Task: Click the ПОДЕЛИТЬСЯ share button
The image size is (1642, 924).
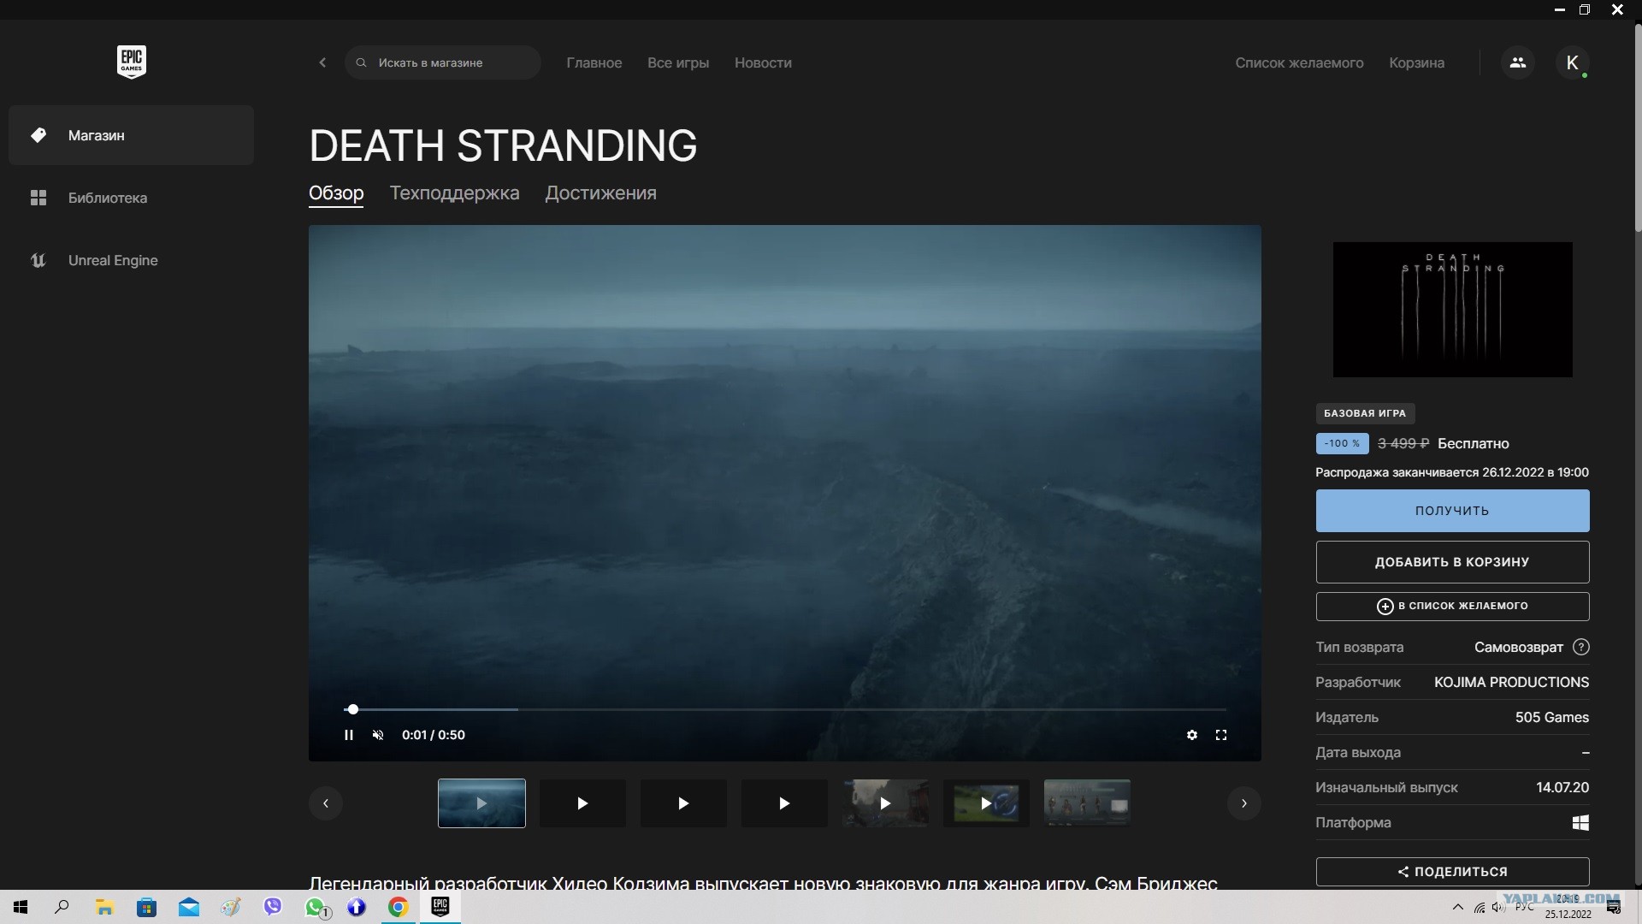Action: point(1452,872)
